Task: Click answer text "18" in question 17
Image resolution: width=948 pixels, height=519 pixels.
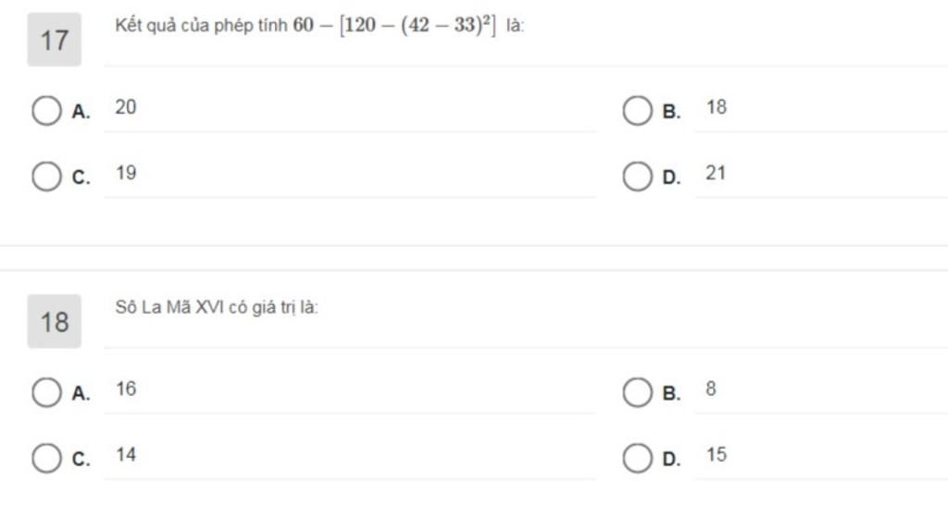Action: point(717,107)
